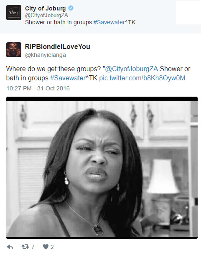
Task: Click the white box at top right
Action: pos(188,13)
